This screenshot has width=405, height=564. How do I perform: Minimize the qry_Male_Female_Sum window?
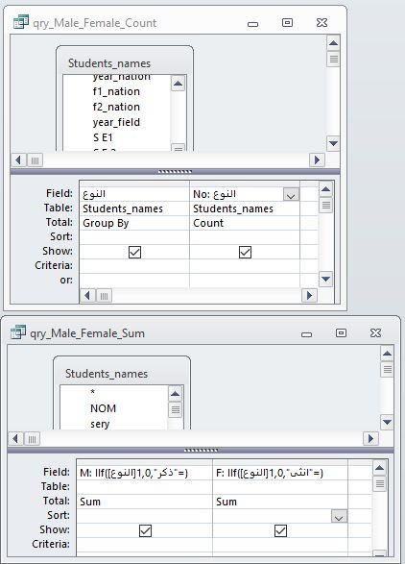coord(306,334)
